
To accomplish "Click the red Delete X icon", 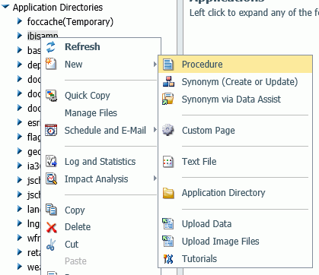I will click(x=52, y=227).
